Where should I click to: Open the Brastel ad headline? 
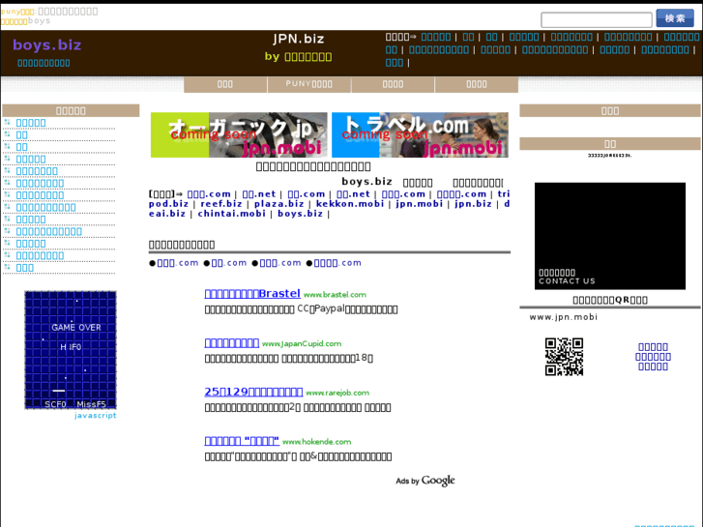click(252, 294)
